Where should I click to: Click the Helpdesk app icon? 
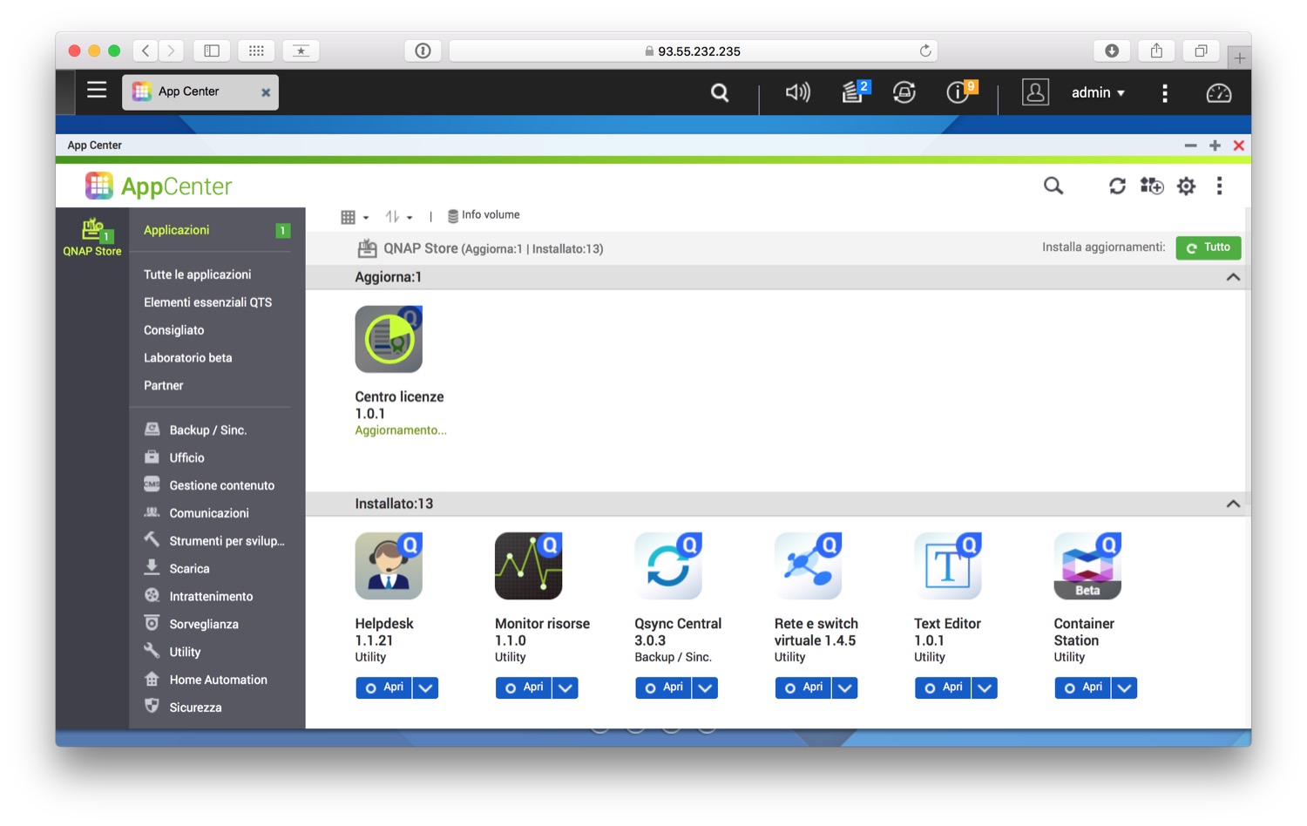tap(389, 566)
